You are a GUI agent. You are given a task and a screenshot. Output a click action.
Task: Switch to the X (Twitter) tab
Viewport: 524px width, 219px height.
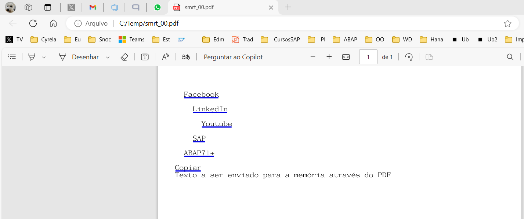tap(71, 7)
